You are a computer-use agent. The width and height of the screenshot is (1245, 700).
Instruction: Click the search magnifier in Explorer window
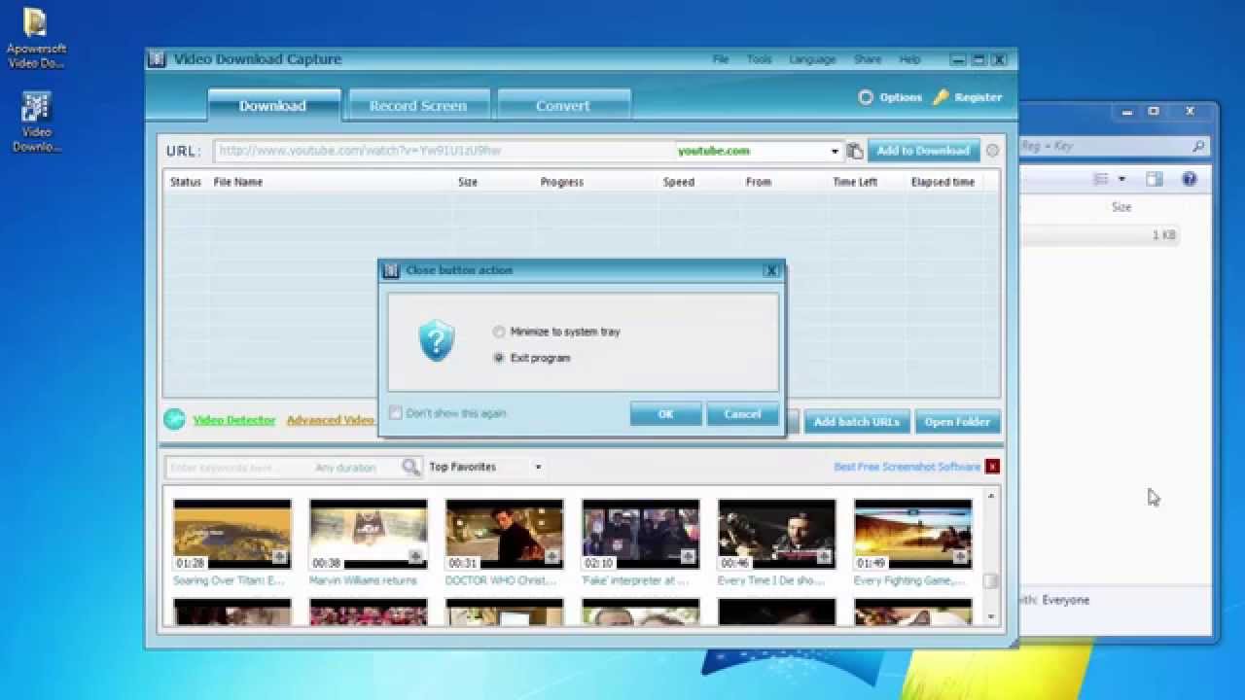[x=1198, y=147]
